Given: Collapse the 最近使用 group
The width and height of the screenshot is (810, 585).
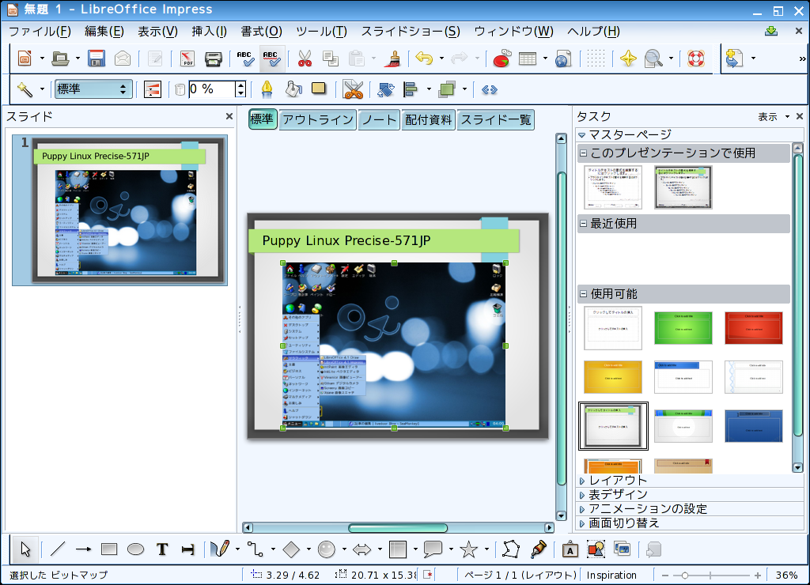Looking at the screenshot, I should 583,224.
